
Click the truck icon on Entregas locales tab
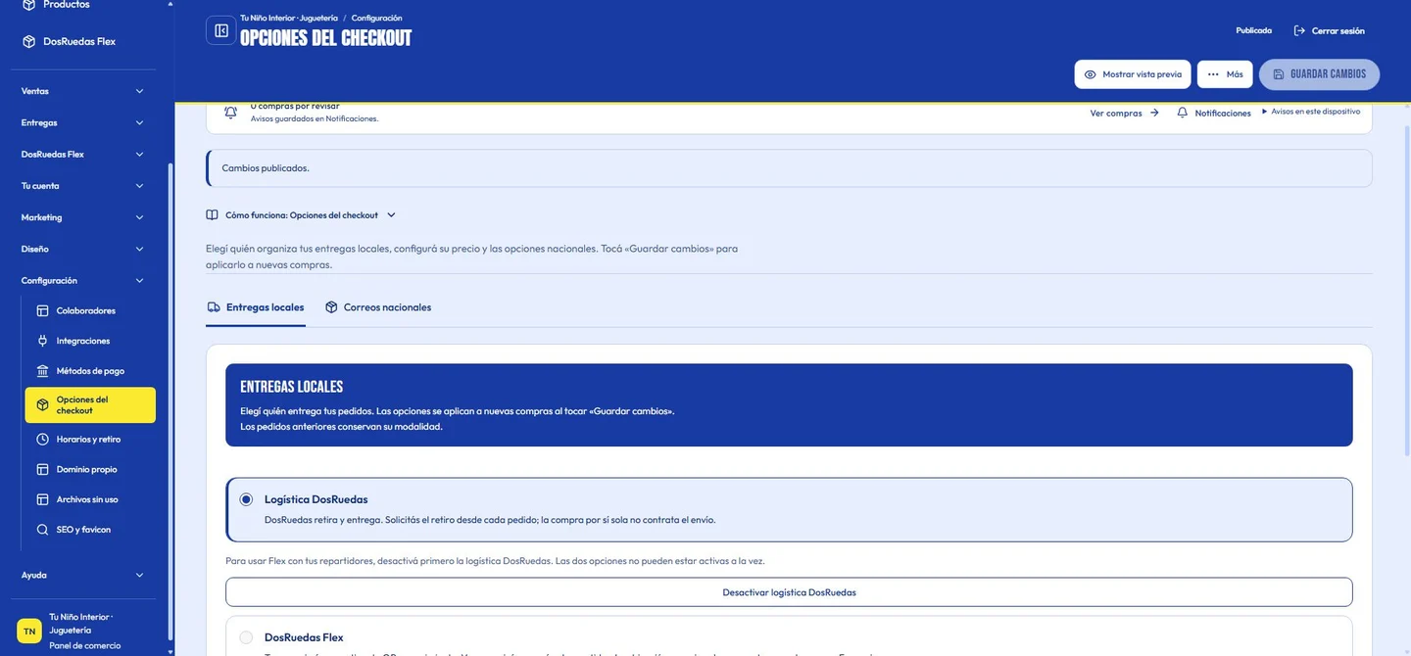[x=214, y=306]
